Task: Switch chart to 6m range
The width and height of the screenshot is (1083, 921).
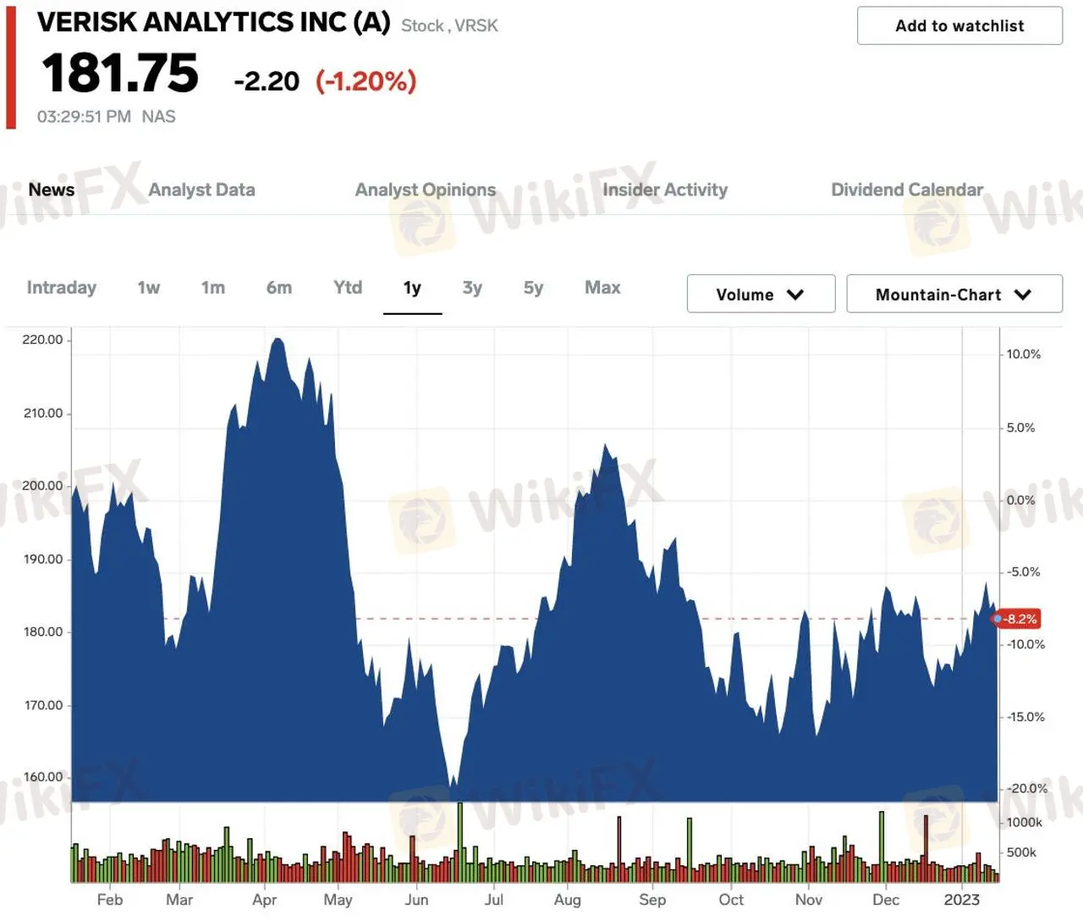Action: [279, 288]
